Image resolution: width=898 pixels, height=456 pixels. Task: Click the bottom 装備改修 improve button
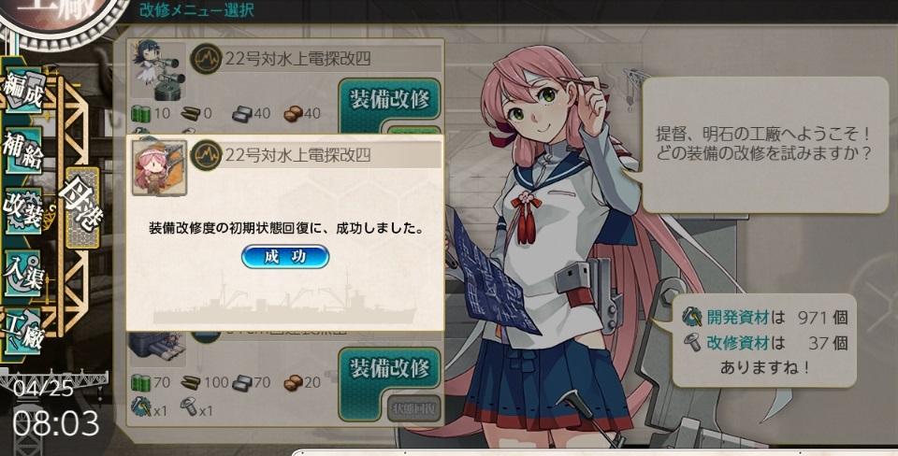(389, 369)
